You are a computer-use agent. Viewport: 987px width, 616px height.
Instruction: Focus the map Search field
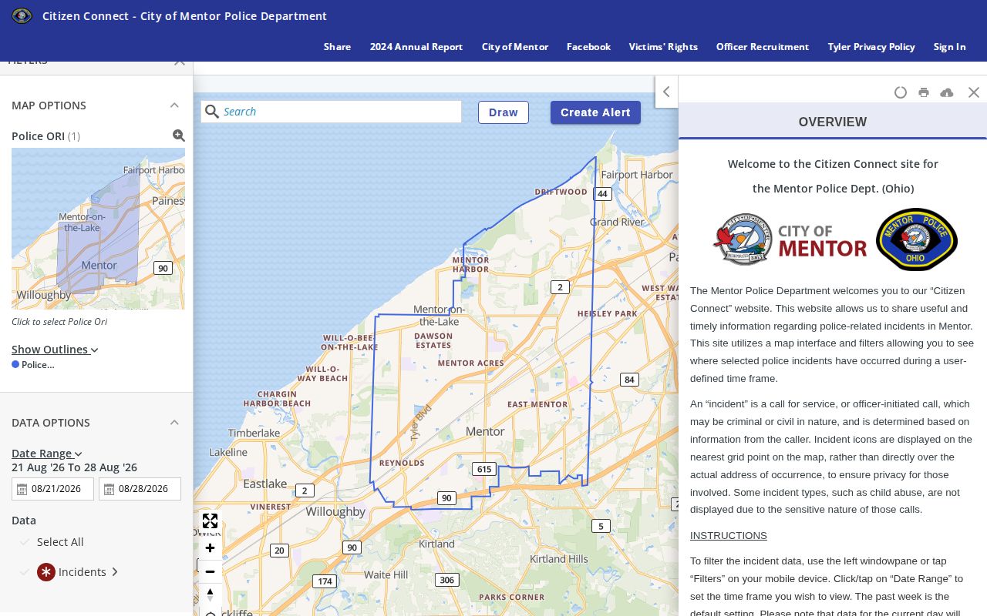tap(332, 112)
